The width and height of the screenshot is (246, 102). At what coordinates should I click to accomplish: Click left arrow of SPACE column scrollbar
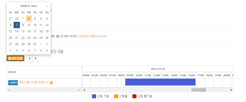coord(9,90)
